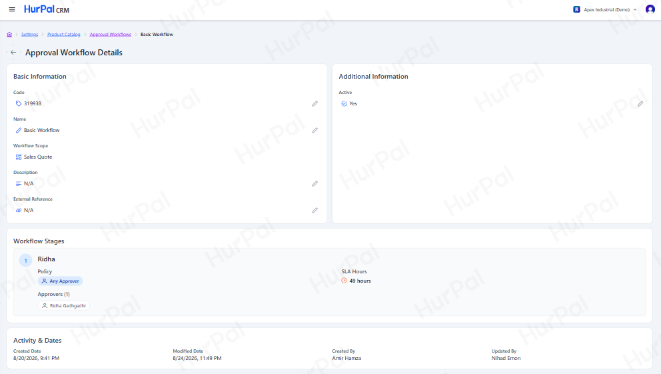This screenshot has width=661, height=374.
Task: Select the Ridha Gadhgadhi approver chip
Action: tap(64, 306)
